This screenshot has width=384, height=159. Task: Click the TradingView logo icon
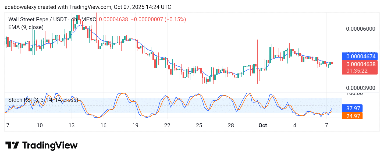12,146
